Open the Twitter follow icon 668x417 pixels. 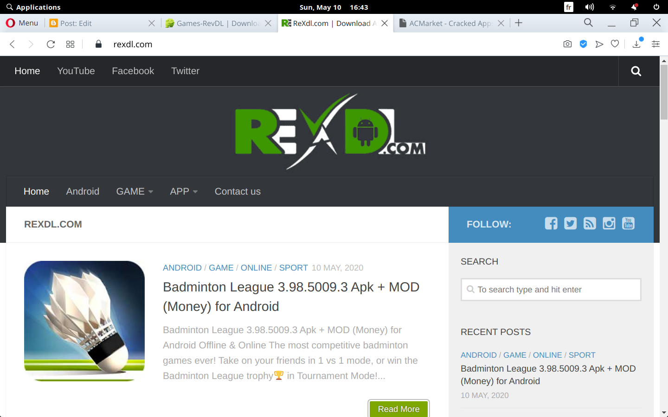pyautogui.click(x=571, y=223)
